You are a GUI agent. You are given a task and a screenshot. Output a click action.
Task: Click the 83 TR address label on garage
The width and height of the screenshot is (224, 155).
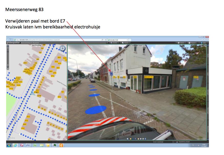(x=196, y=77)
